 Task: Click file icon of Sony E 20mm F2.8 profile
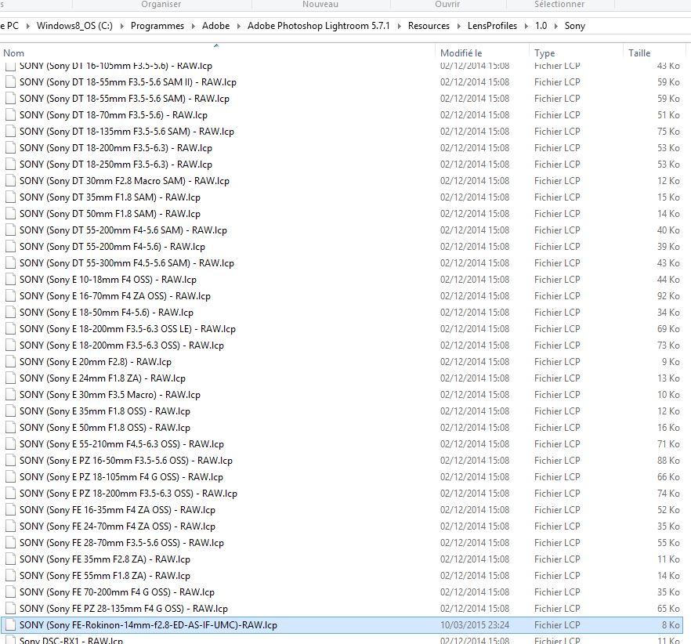[11, 362]
